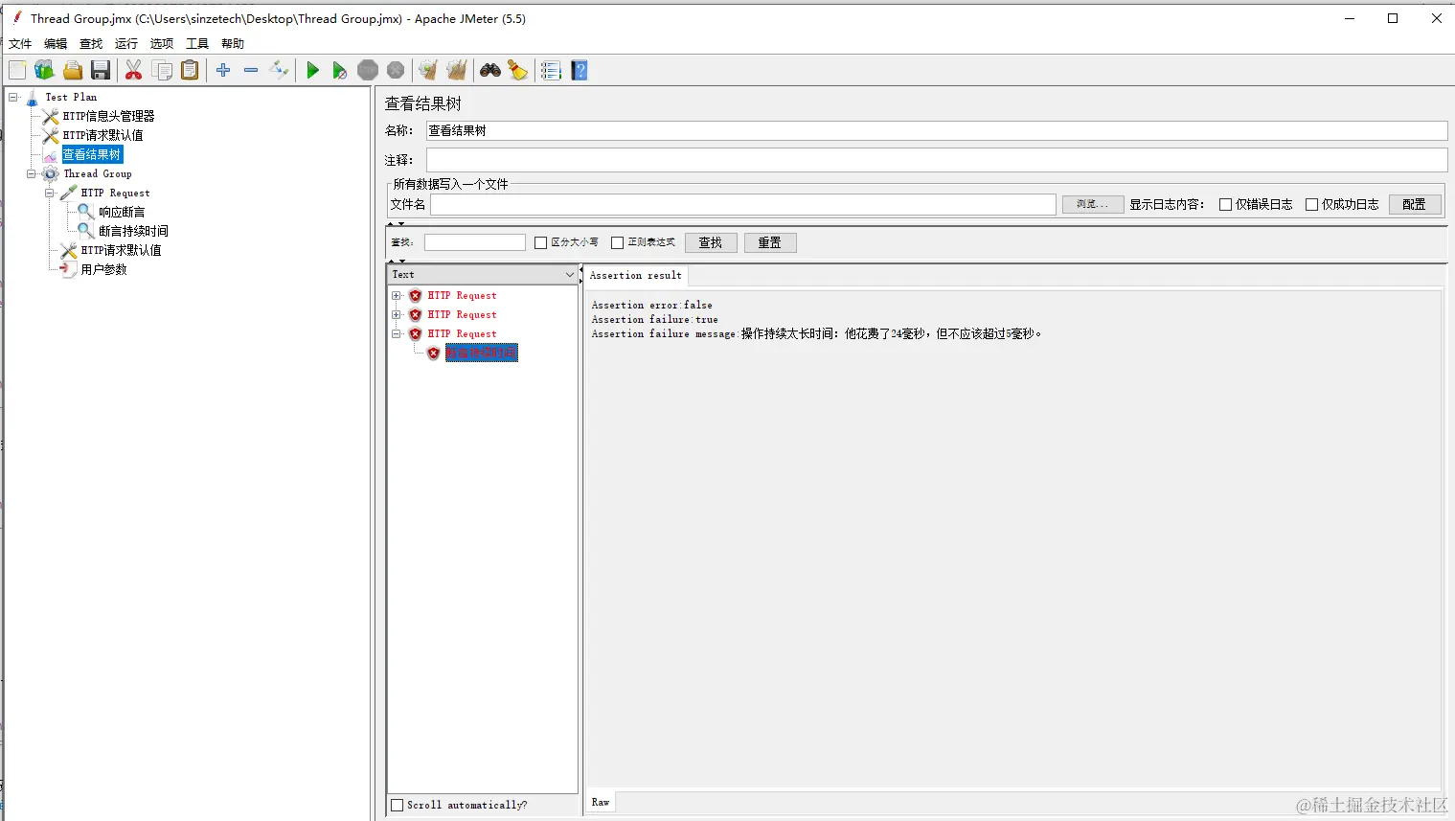Image resolution: width=1455 pixels, height=821 pixels.
Task: Paste using the clipboard toolbar icon
Action: (190, 70)
